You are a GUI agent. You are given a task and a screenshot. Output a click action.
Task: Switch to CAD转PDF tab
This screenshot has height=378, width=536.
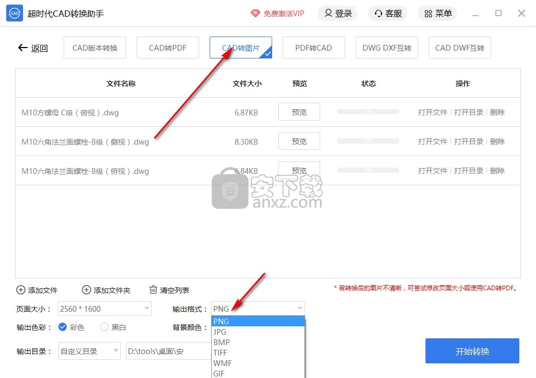[x=168, y=48]
